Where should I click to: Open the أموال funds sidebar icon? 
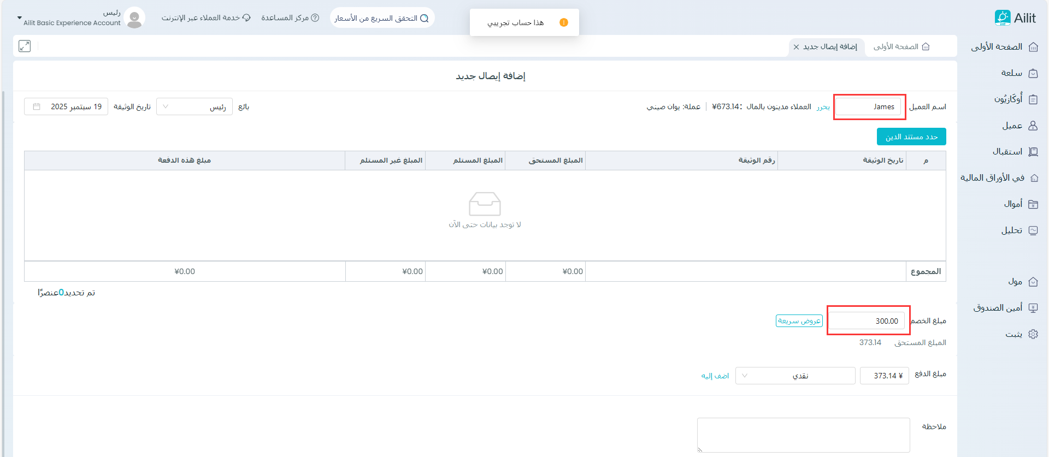(1033, 204)
